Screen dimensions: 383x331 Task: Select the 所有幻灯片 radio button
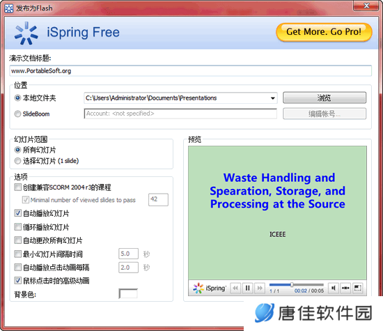(x=17, y=150)
